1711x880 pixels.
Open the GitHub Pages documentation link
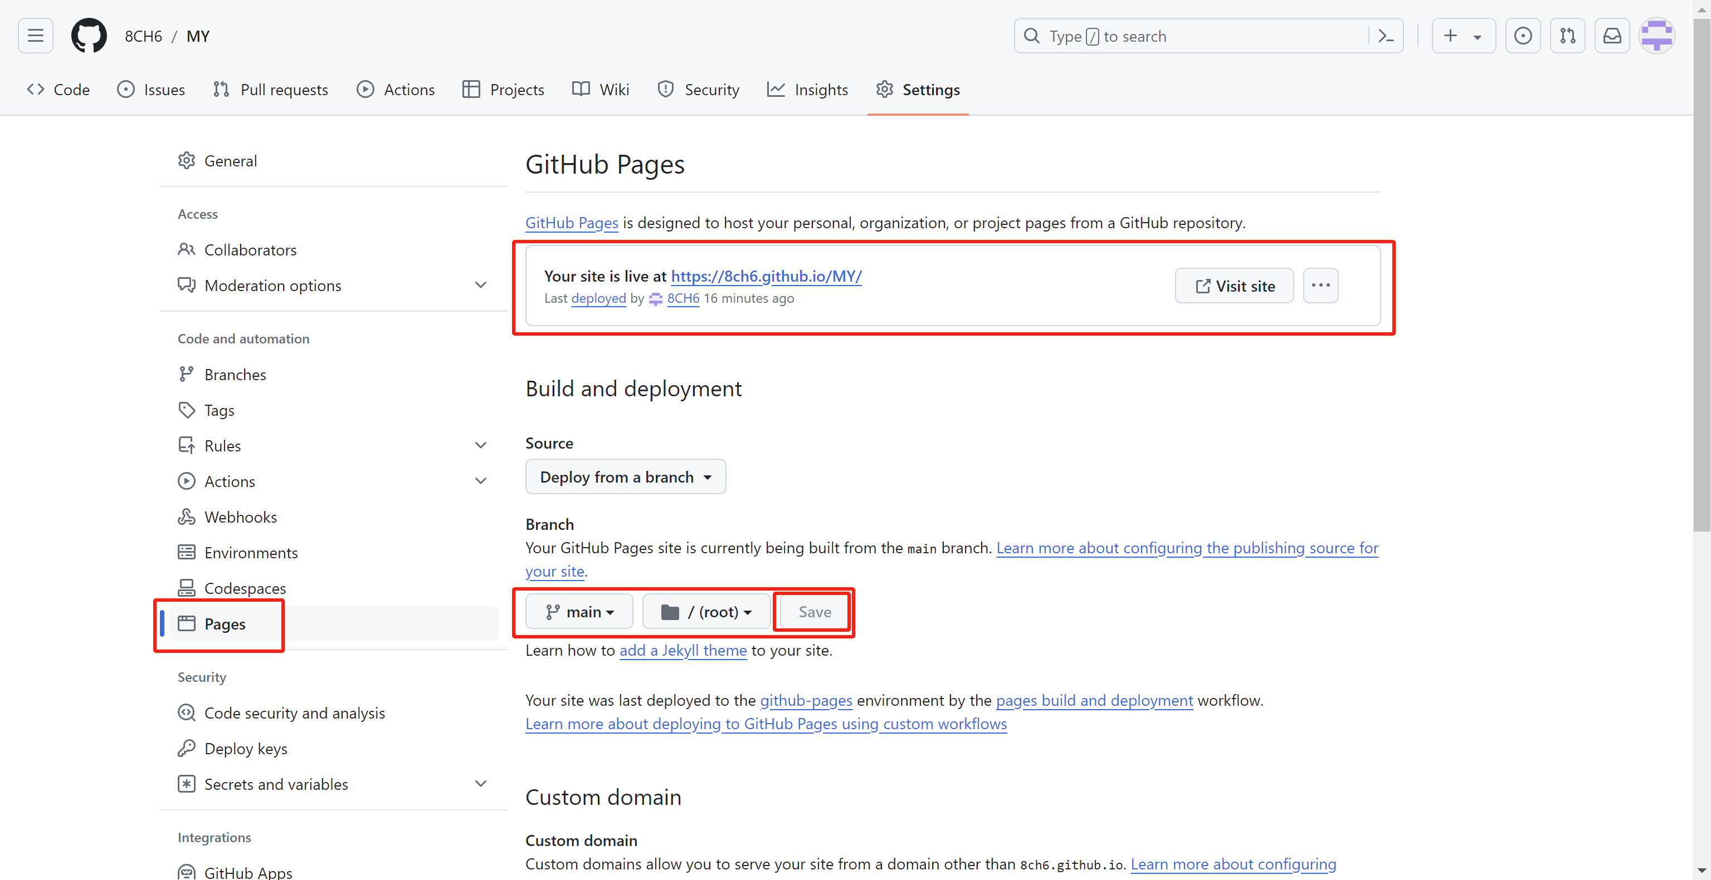point(571,222)
